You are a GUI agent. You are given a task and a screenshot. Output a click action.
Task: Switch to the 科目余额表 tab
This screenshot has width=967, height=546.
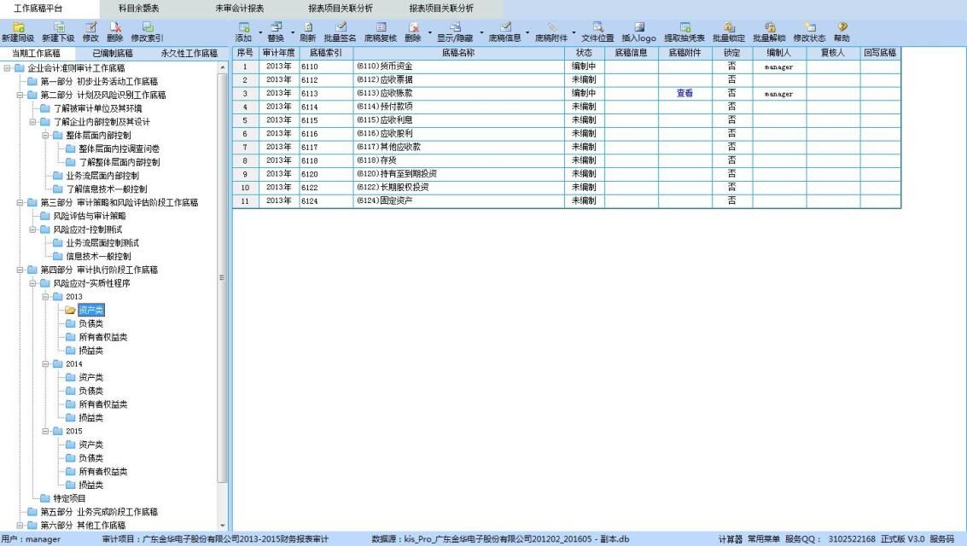coord(139,8)
